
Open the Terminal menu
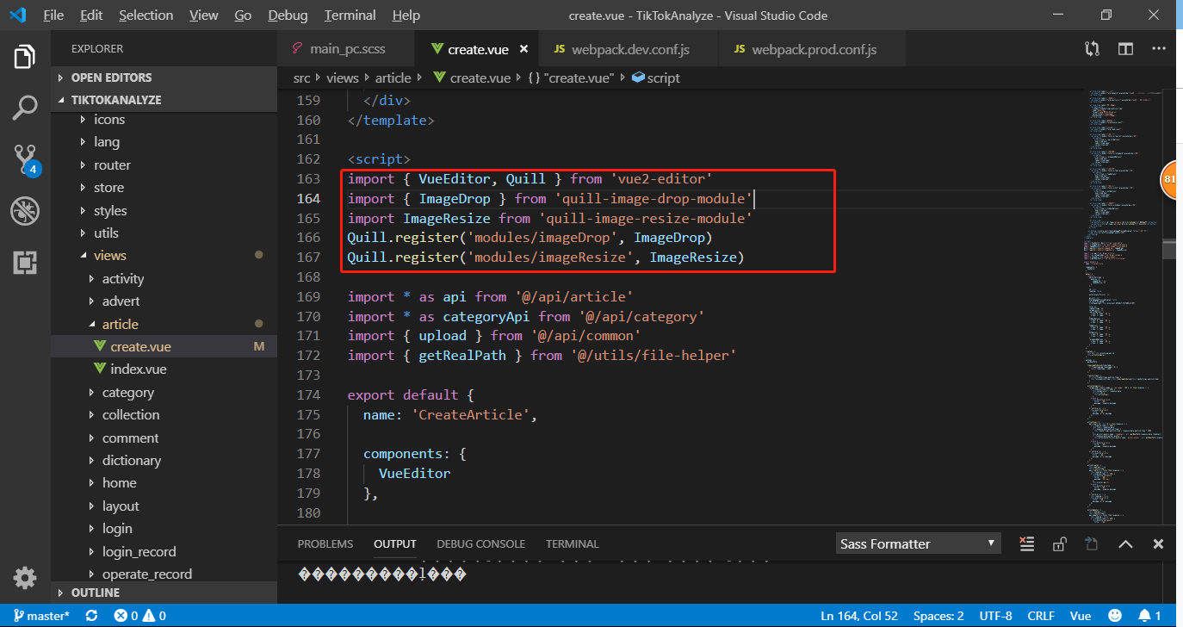(350, 16)
